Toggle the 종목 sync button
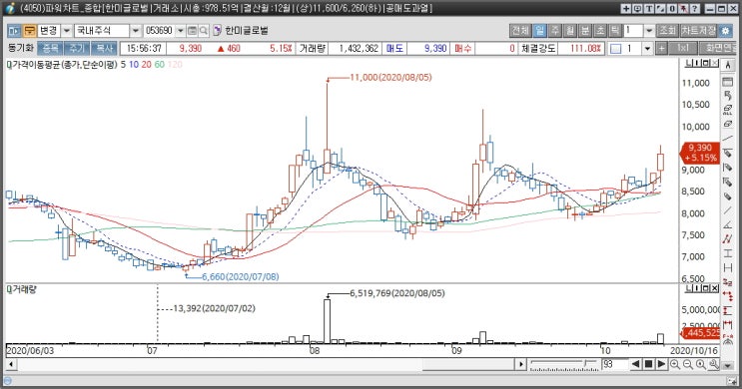Image resolution: width=742 pixels, height=389 pixels. click(50, 48)
